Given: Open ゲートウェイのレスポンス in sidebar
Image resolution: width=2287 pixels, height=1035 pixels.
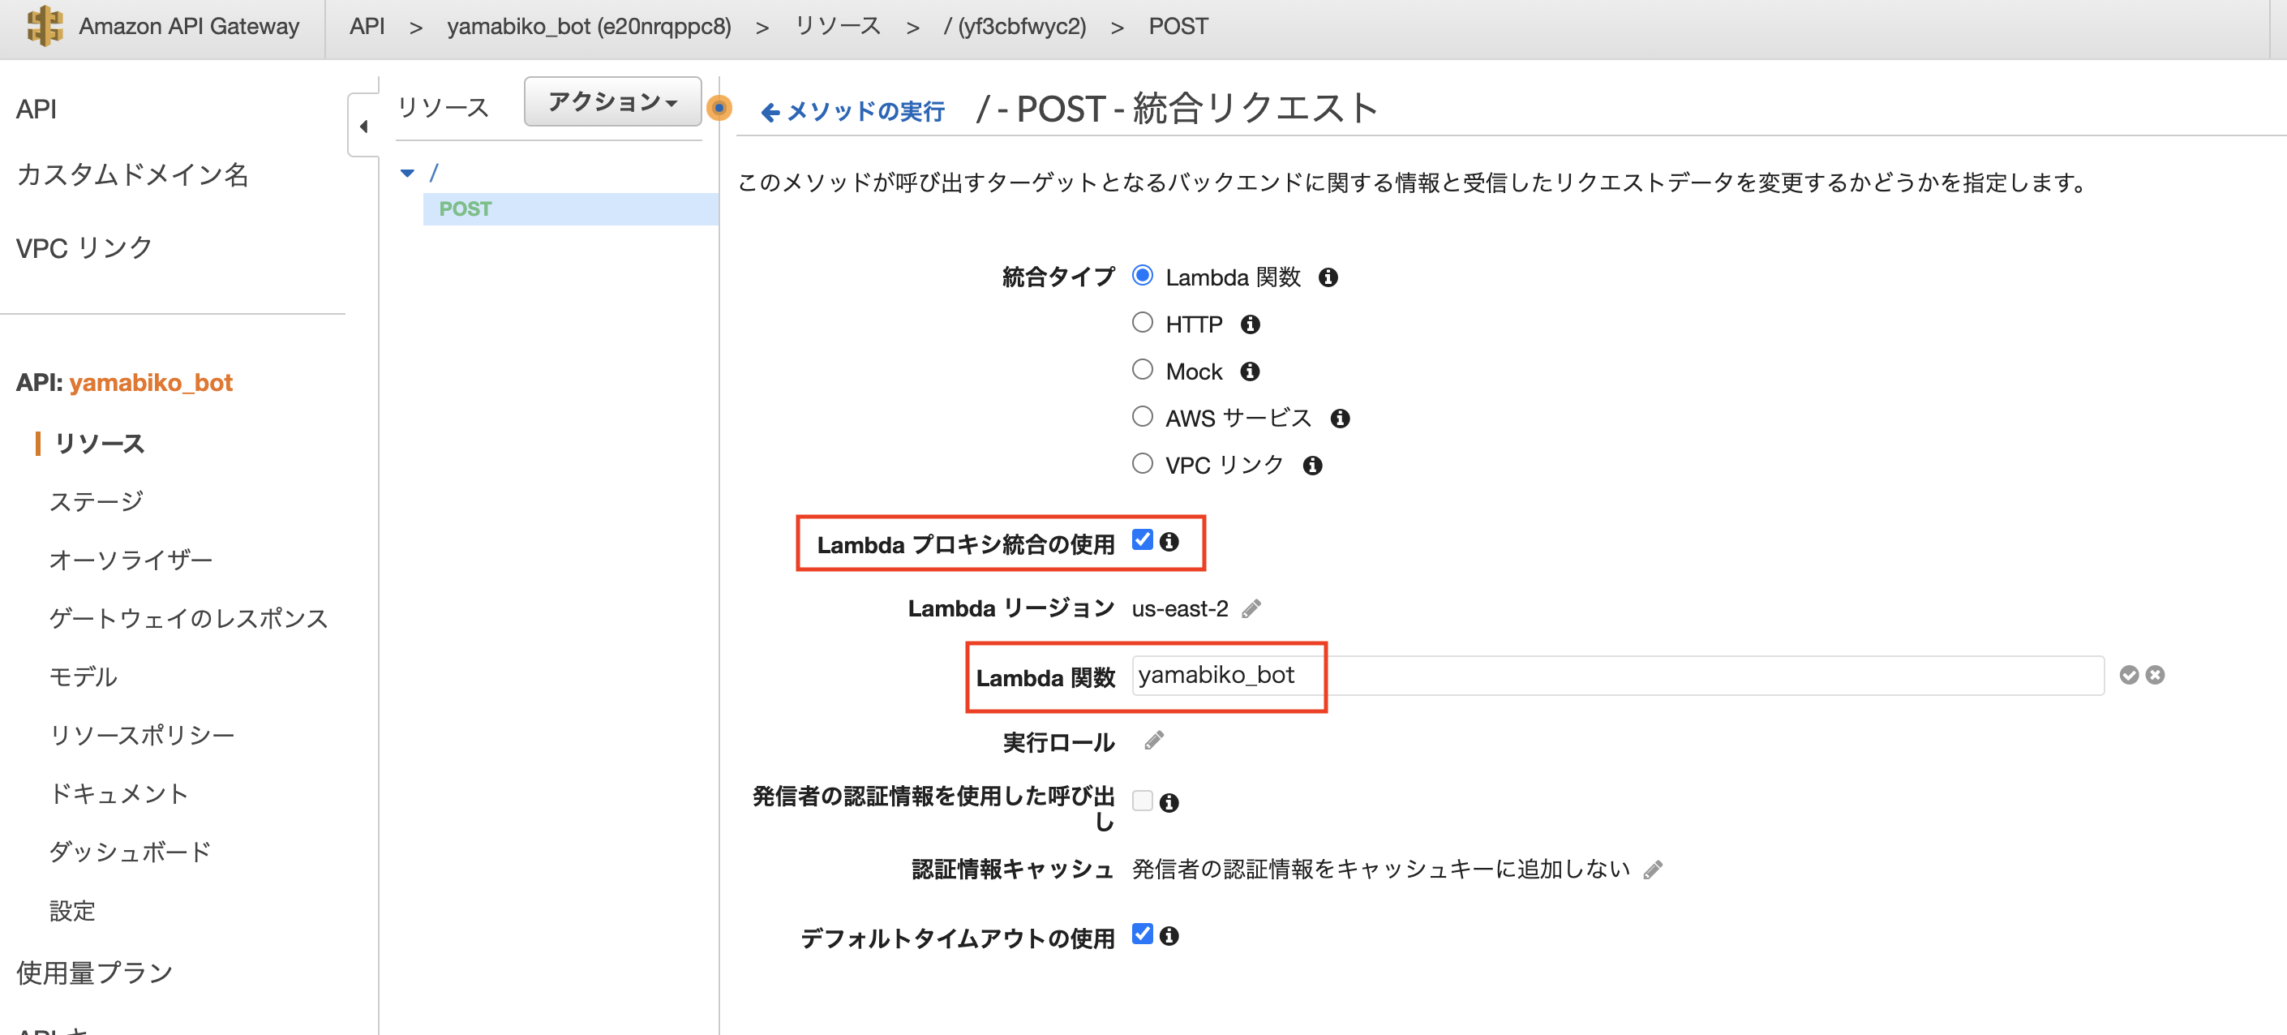Looking at the screenshot, I should click(188, 619).
